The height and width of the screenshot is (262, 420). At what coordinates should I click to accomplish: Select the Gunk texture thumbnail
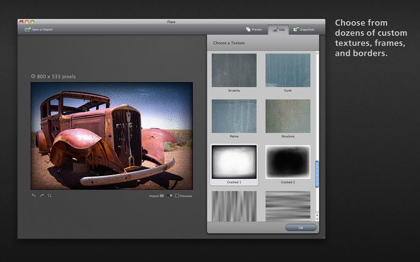(x=288, y=70)
